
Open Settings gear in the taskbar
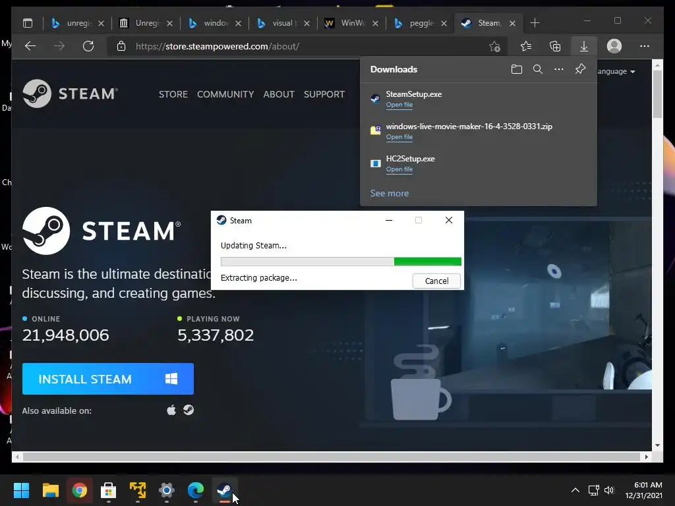tap(167, 490)
